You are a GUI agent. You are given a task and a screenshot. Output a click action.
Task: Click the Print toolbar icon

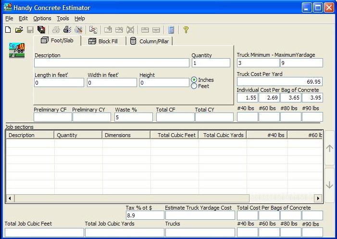coord(56,30)
